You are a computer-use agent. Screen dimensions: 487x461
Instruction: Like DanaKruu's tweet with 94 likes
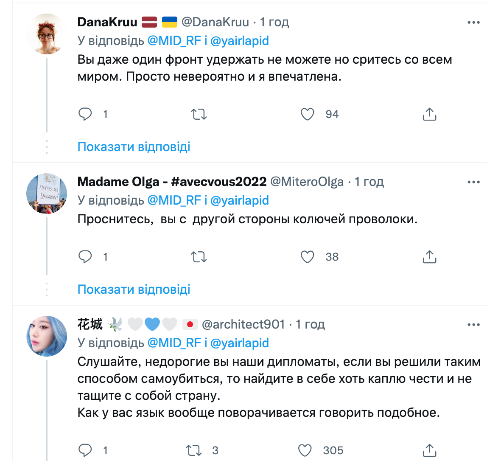coord(307,114)
